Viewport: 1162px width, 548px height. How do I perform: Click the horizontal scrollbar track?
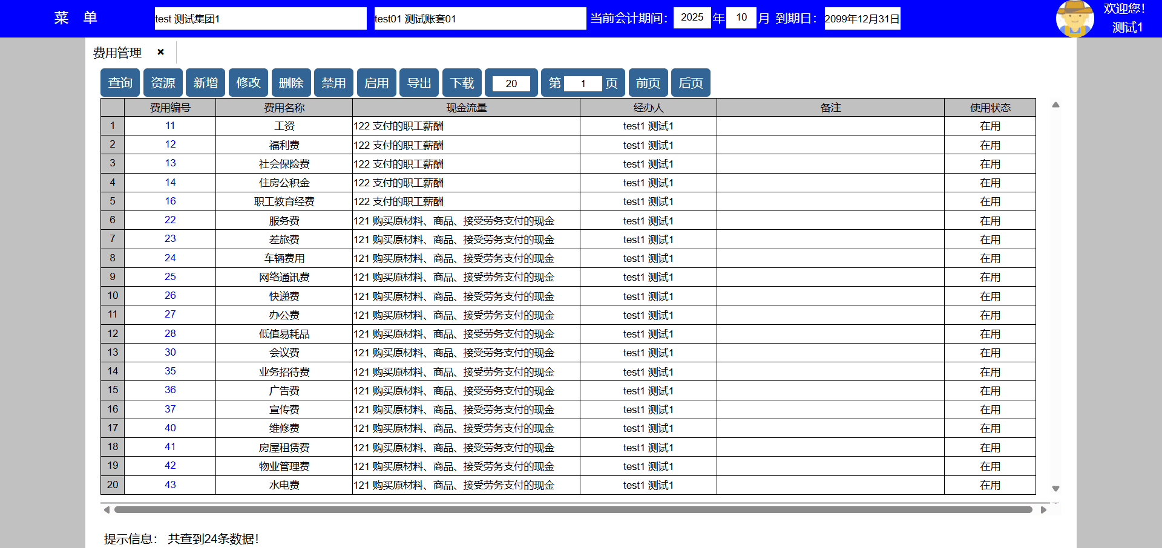pyautogui.click(x=573, y=510)
